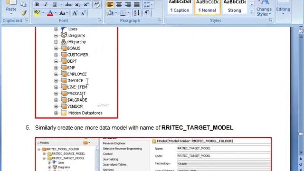Screen dimensions: 304x171
Task: Open the Paste options arrow
Action: (11, 14)
